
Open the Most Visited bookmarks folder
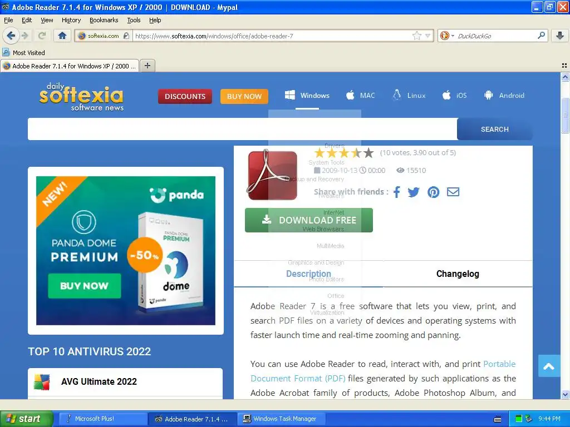pos(24,53)
